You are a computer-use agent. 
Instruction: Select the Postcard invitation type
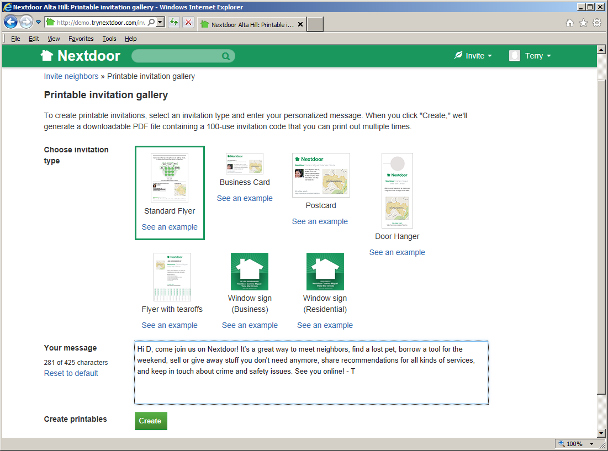(x=321, y=176)
